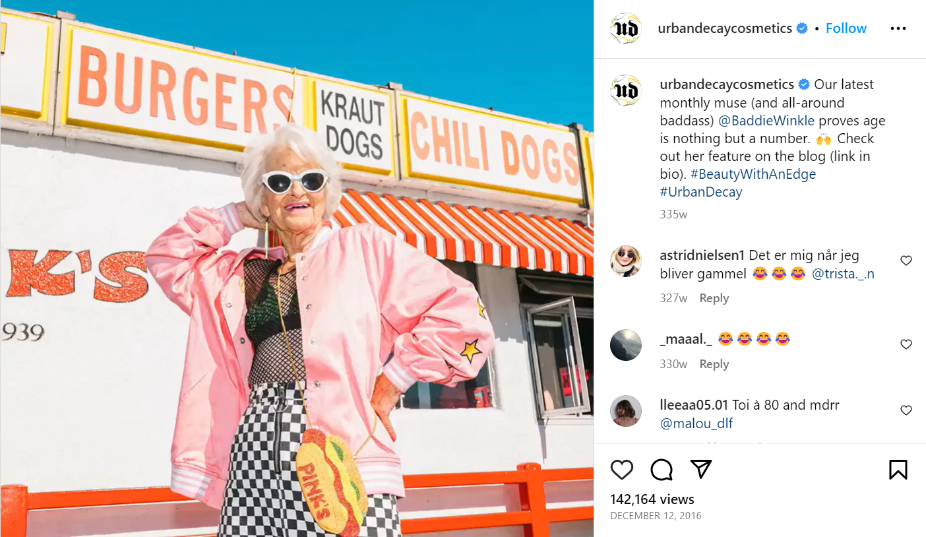This screenshot has height=537, width=926.
Task: View _maaal._ profile picture
Action: (626, 345)
